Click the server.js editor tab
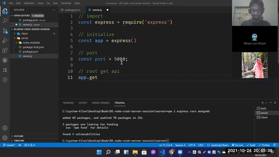The image size is (279, 157). (97, 10)
